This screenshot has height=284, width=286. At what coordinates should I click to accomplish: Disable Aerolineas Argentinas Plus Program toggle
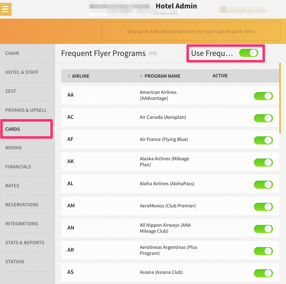[x=263, y=251]
